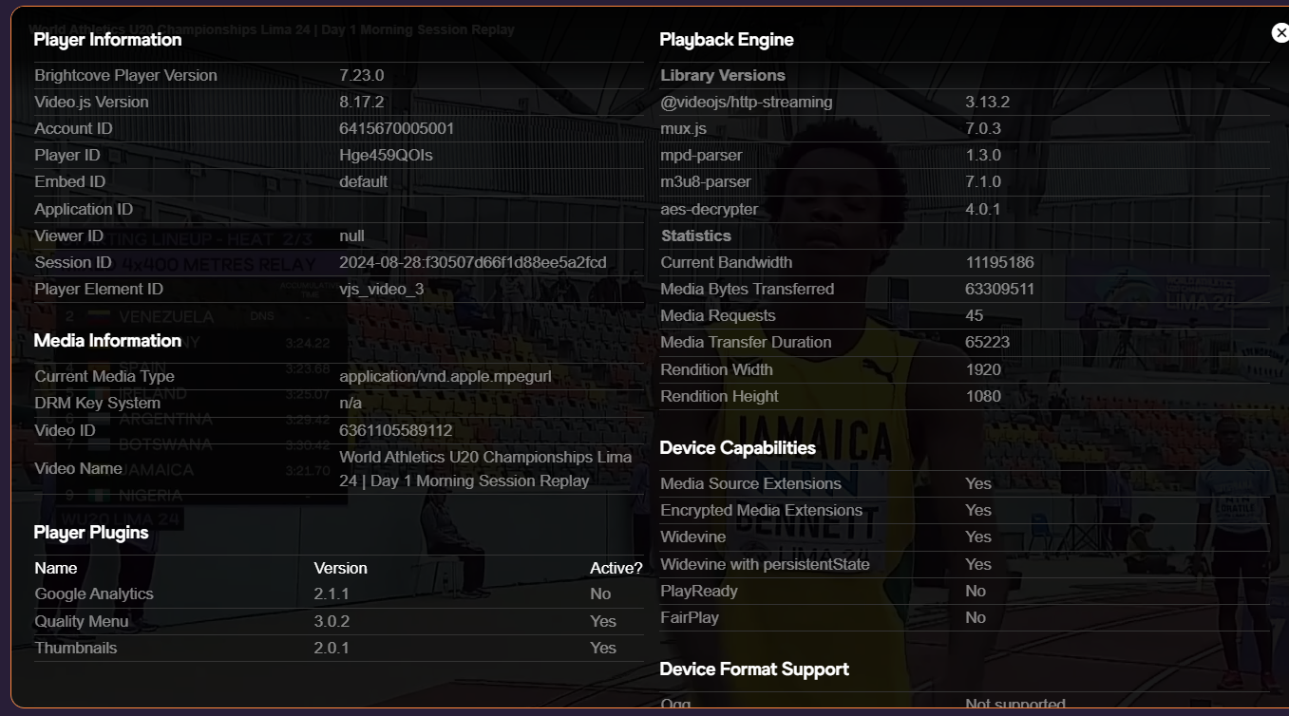This screenshot has height=716, width=1289.
Task: Select Yes in the Media Source Extensions row
Action: [x=978, y=483]
